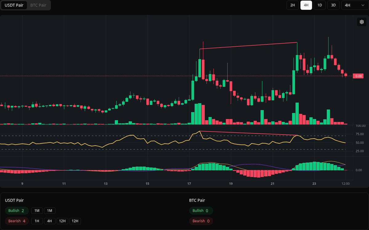
Task: Click the Bearish 4 badge under USDT Pair
Action: coord(17,221)
